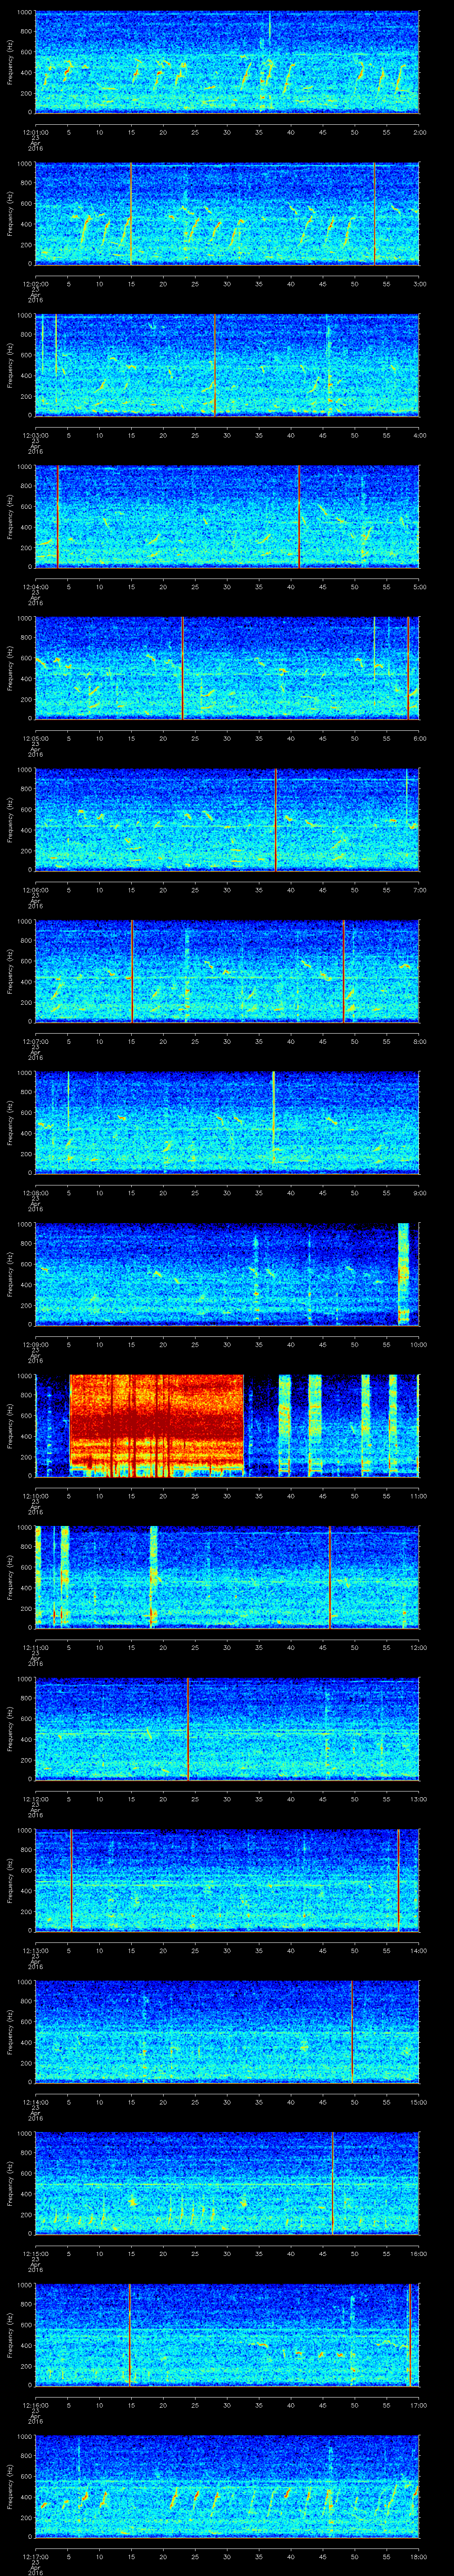Select the spectrogram panel starting at 12:08:00

coord(227,1123)
